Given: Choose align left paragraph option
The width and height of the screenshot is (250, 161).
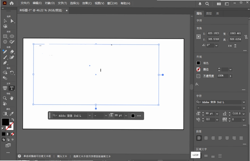Looking at the screenshot, I should [199, 138].
